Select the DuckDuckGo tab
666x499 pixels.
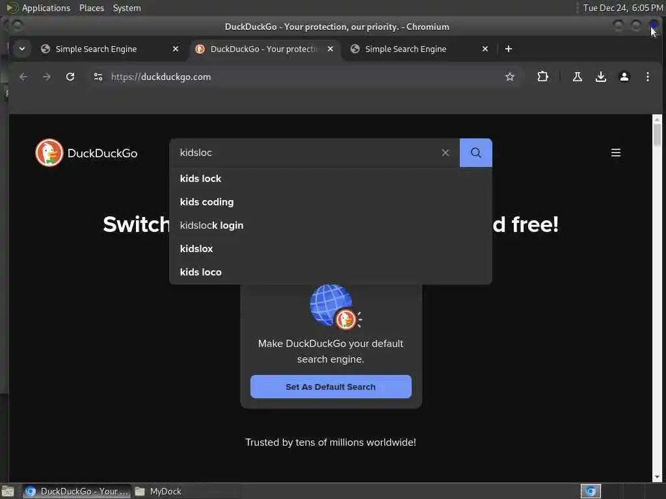click(264, 49)
